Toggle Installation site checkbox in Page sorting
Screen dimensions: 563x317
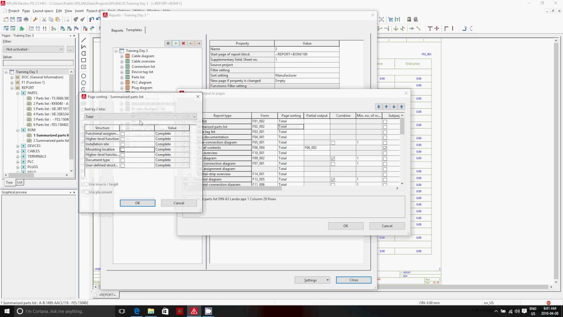tap(123, 144)
